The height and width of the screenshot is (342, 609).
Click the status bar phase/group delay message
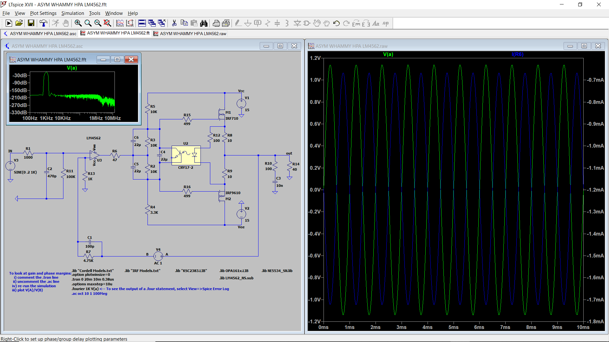pyautogui.click(x=64, y=339)
